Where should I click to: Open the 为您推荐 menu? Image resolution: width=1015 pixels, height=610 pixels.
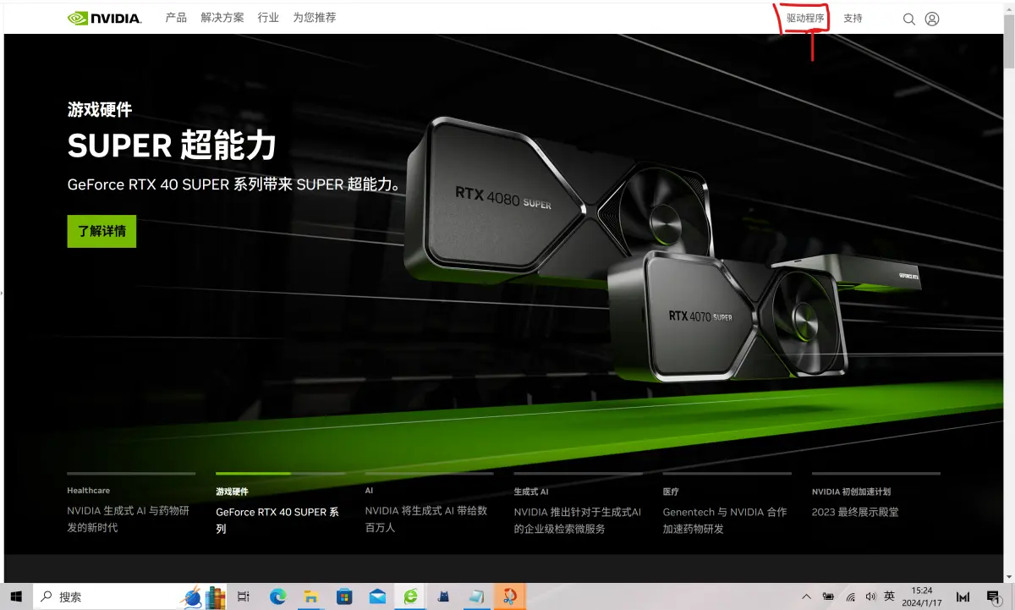[315, 18]
